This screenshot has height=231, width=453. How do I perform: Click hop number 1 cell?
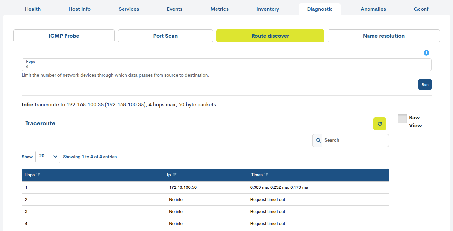pos(26,187)
